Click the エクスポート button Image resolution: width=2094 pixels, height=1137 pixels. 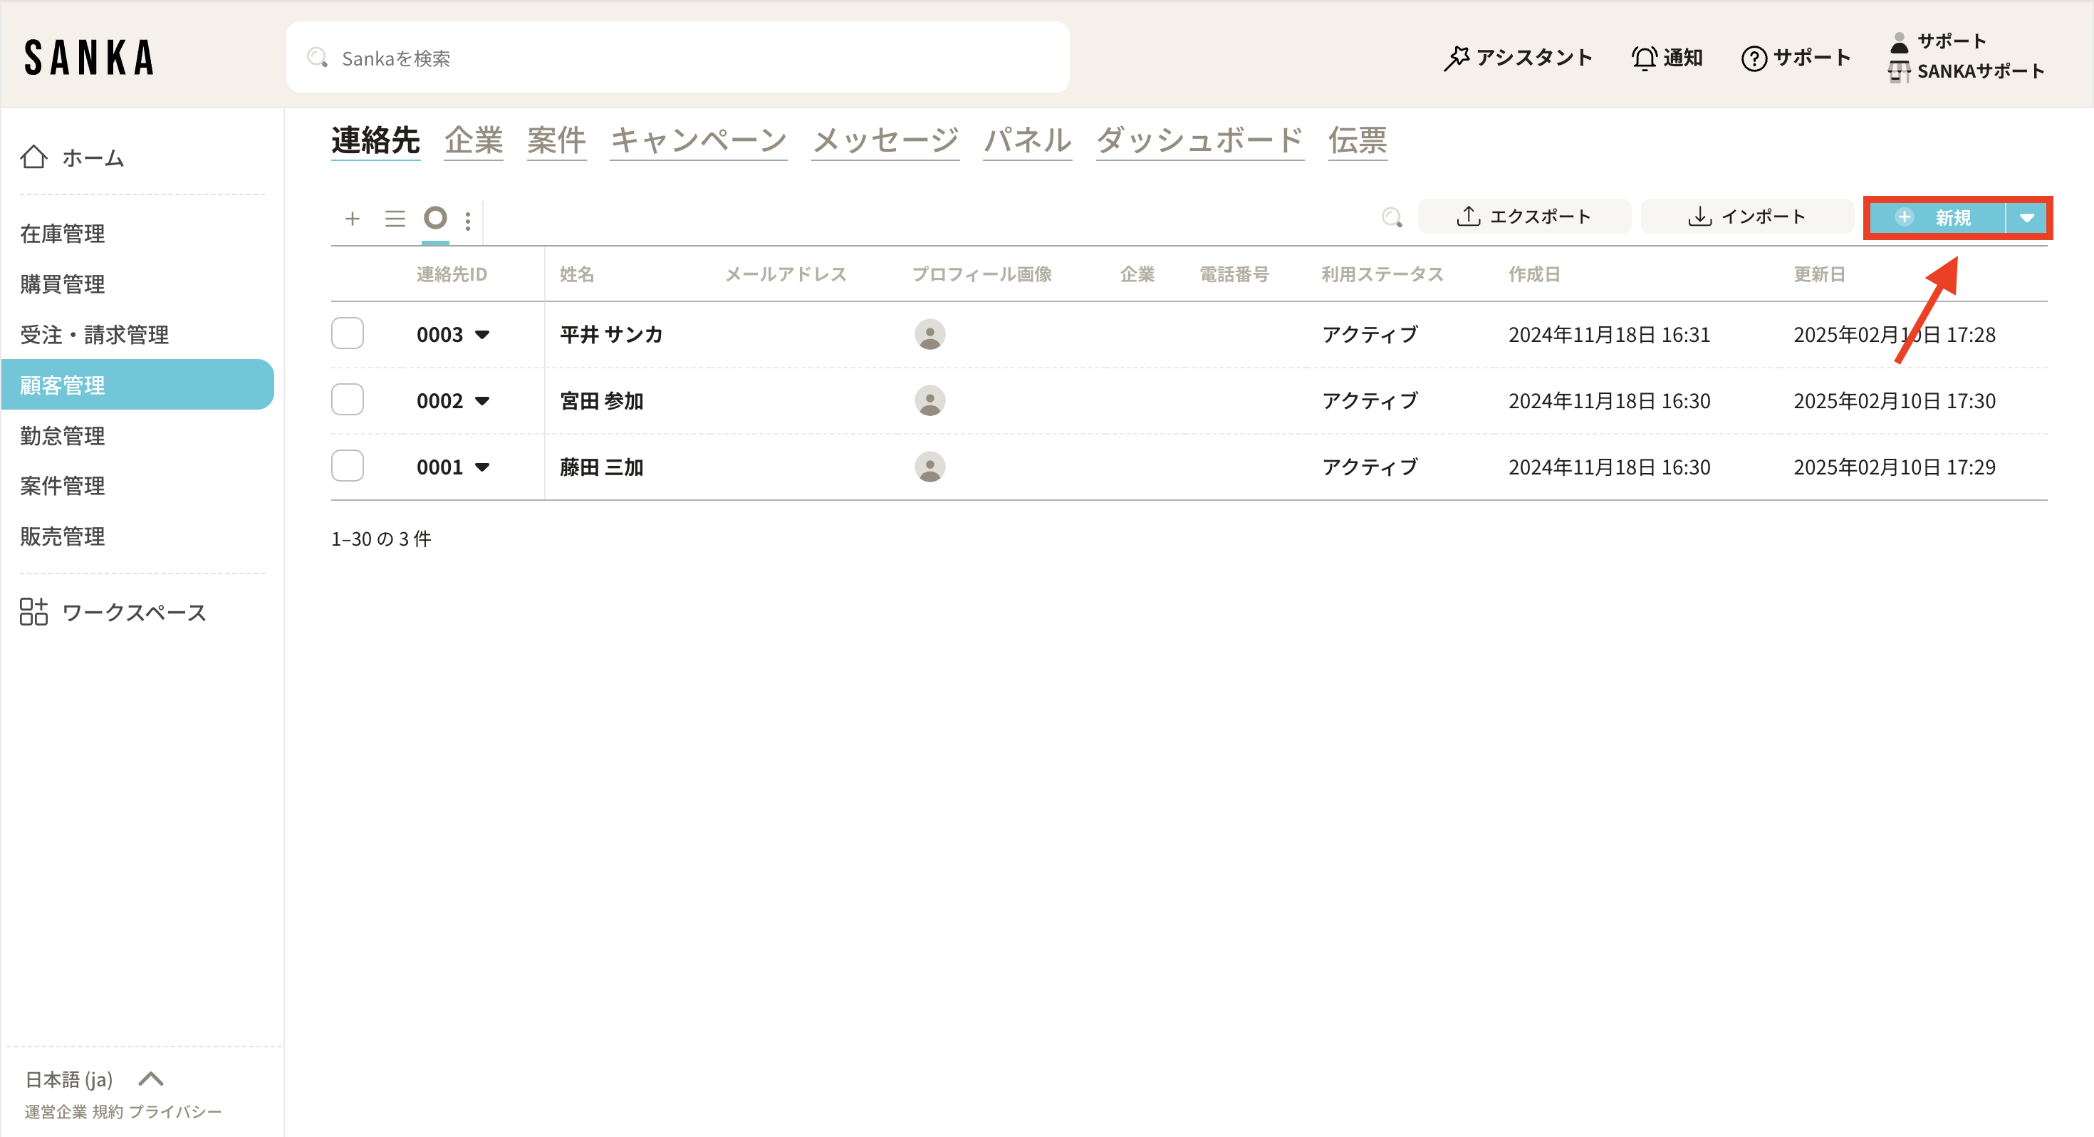1523,217
